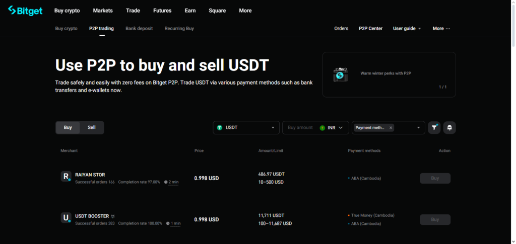Click USDT BOOSTER merchant avatar

pyautogui.click(x=66, y=217)
